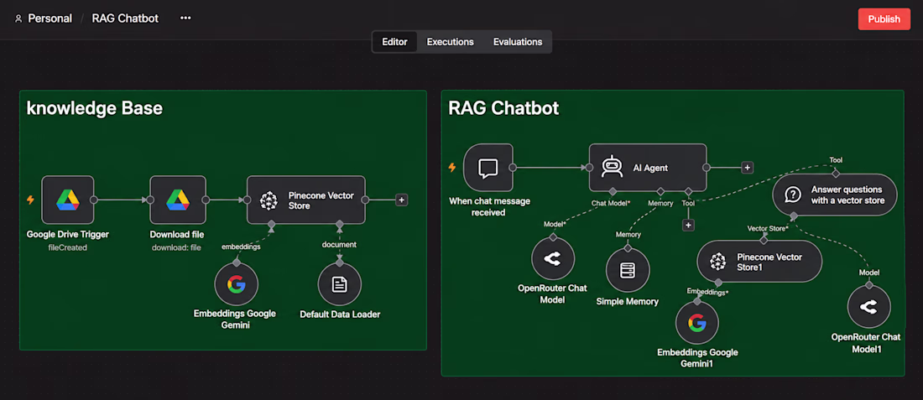Click the Google Drive Trigger output port

(94, 200)
